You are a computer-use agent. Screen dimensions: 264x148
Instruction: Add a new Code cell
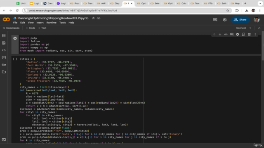point(31,28)
